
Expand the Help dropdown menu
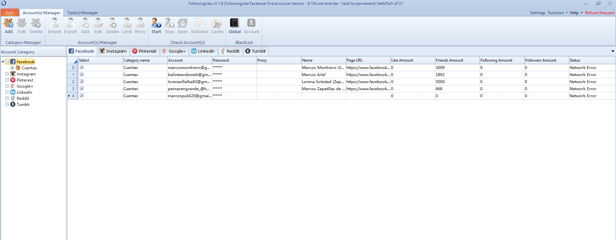coord(576,13)
